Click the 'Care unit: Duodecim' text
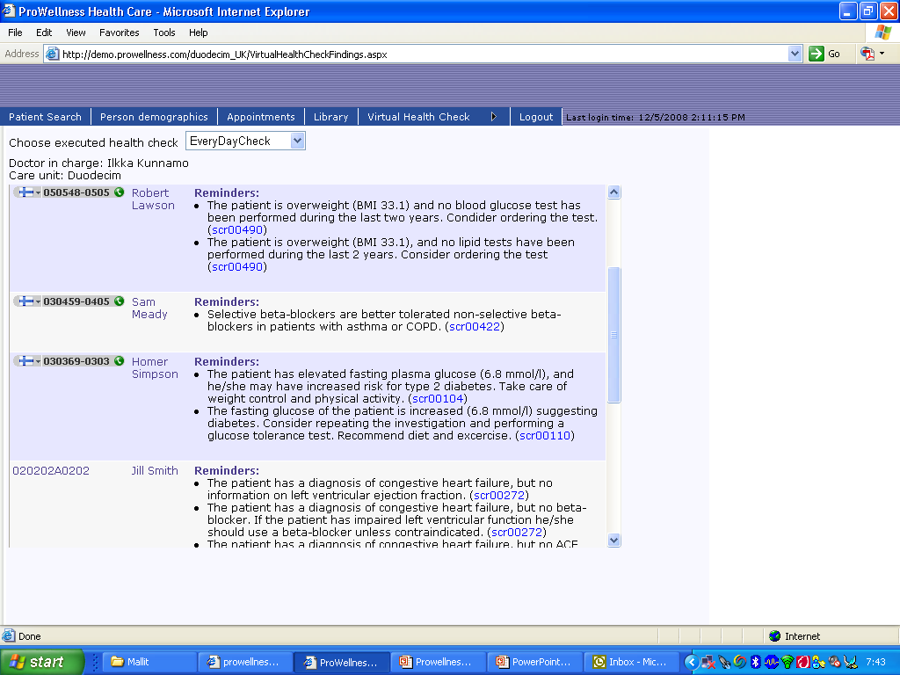 click(x=65, y=175)
